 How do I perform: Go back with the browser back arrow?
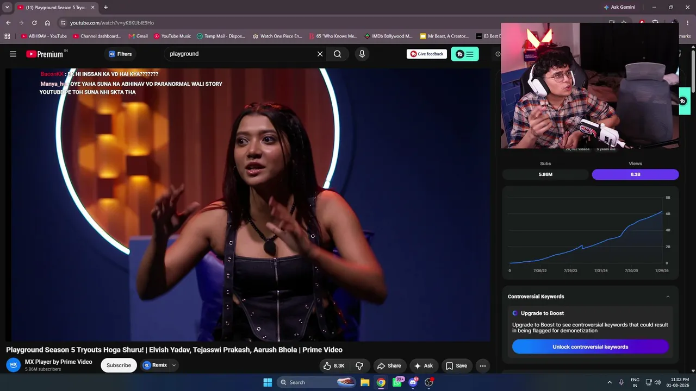coord(8,23)
